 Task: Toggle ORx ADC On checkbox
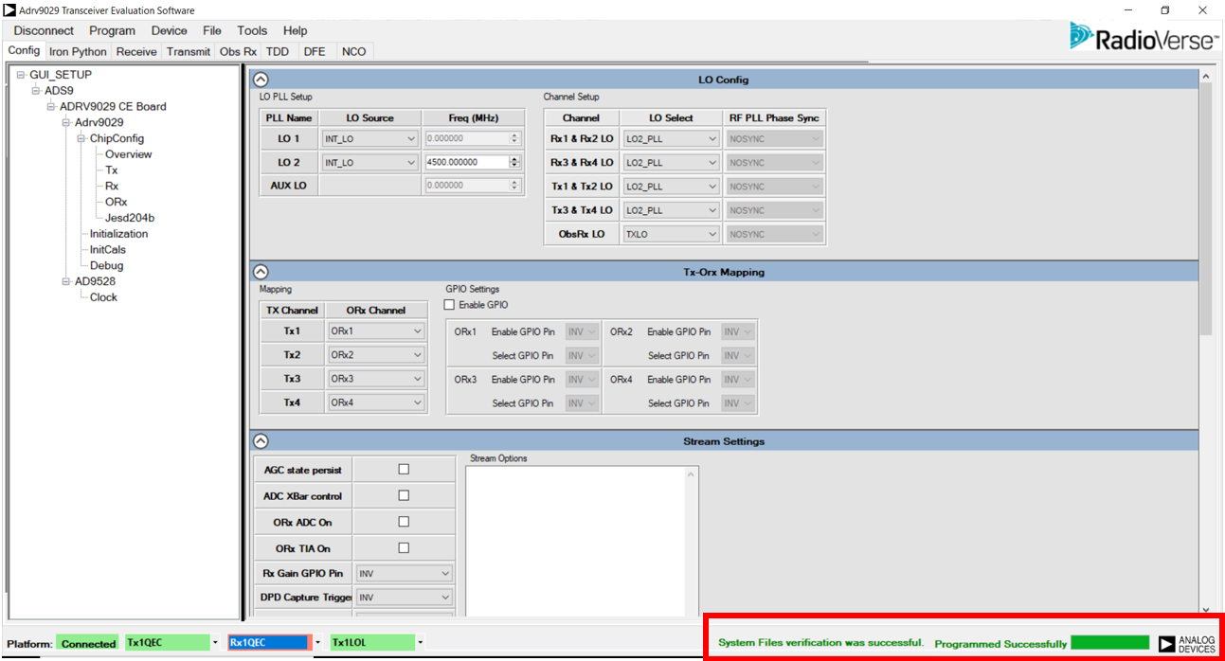404,522
